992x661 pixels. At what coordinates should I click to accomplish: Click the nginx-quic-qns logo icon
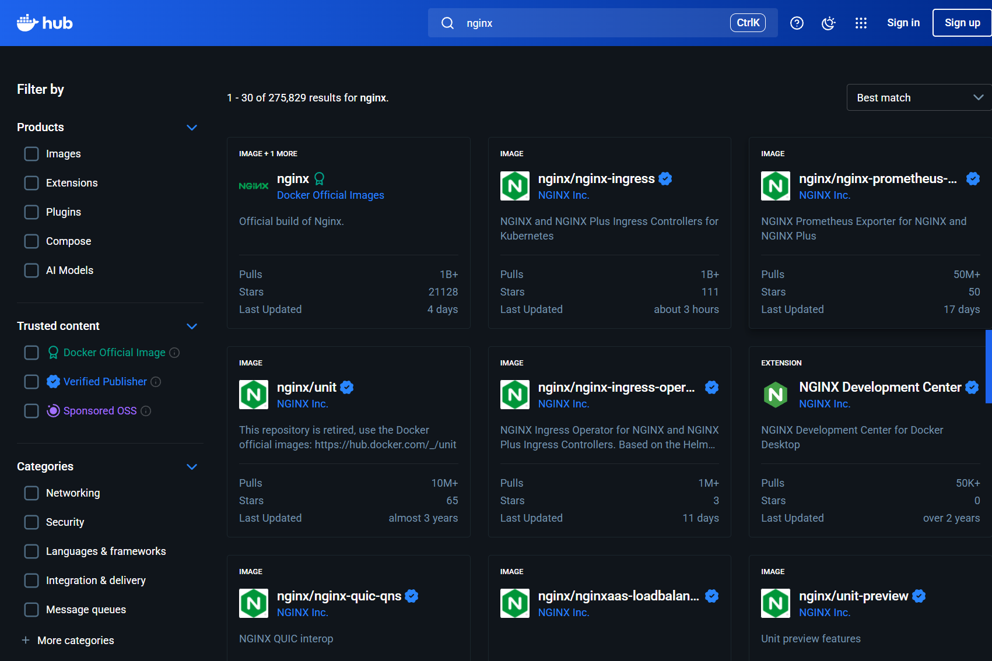tap(254, 603)
